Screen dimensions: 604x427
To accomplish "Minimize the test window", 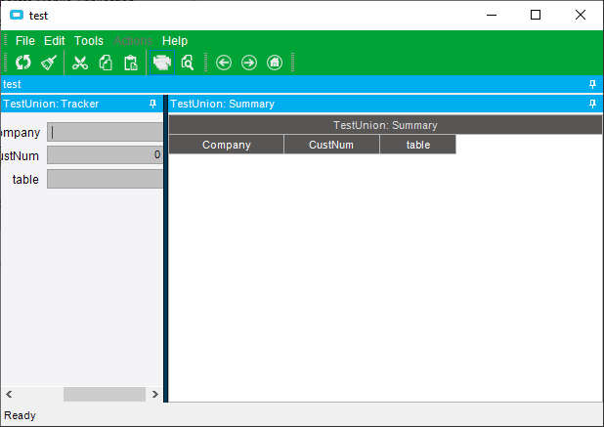I will coord(492,15).
